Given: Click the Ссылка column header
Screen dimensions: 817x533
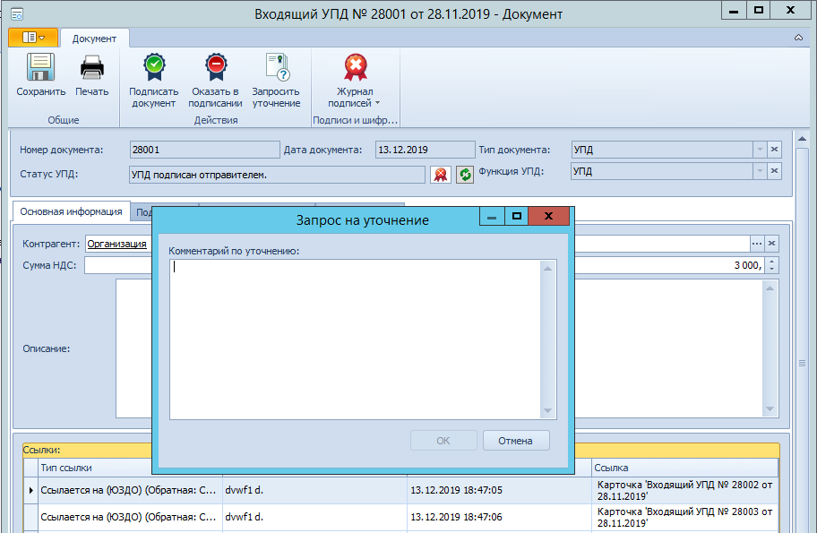Looking at the screenshot, I should tap(684, 468).
